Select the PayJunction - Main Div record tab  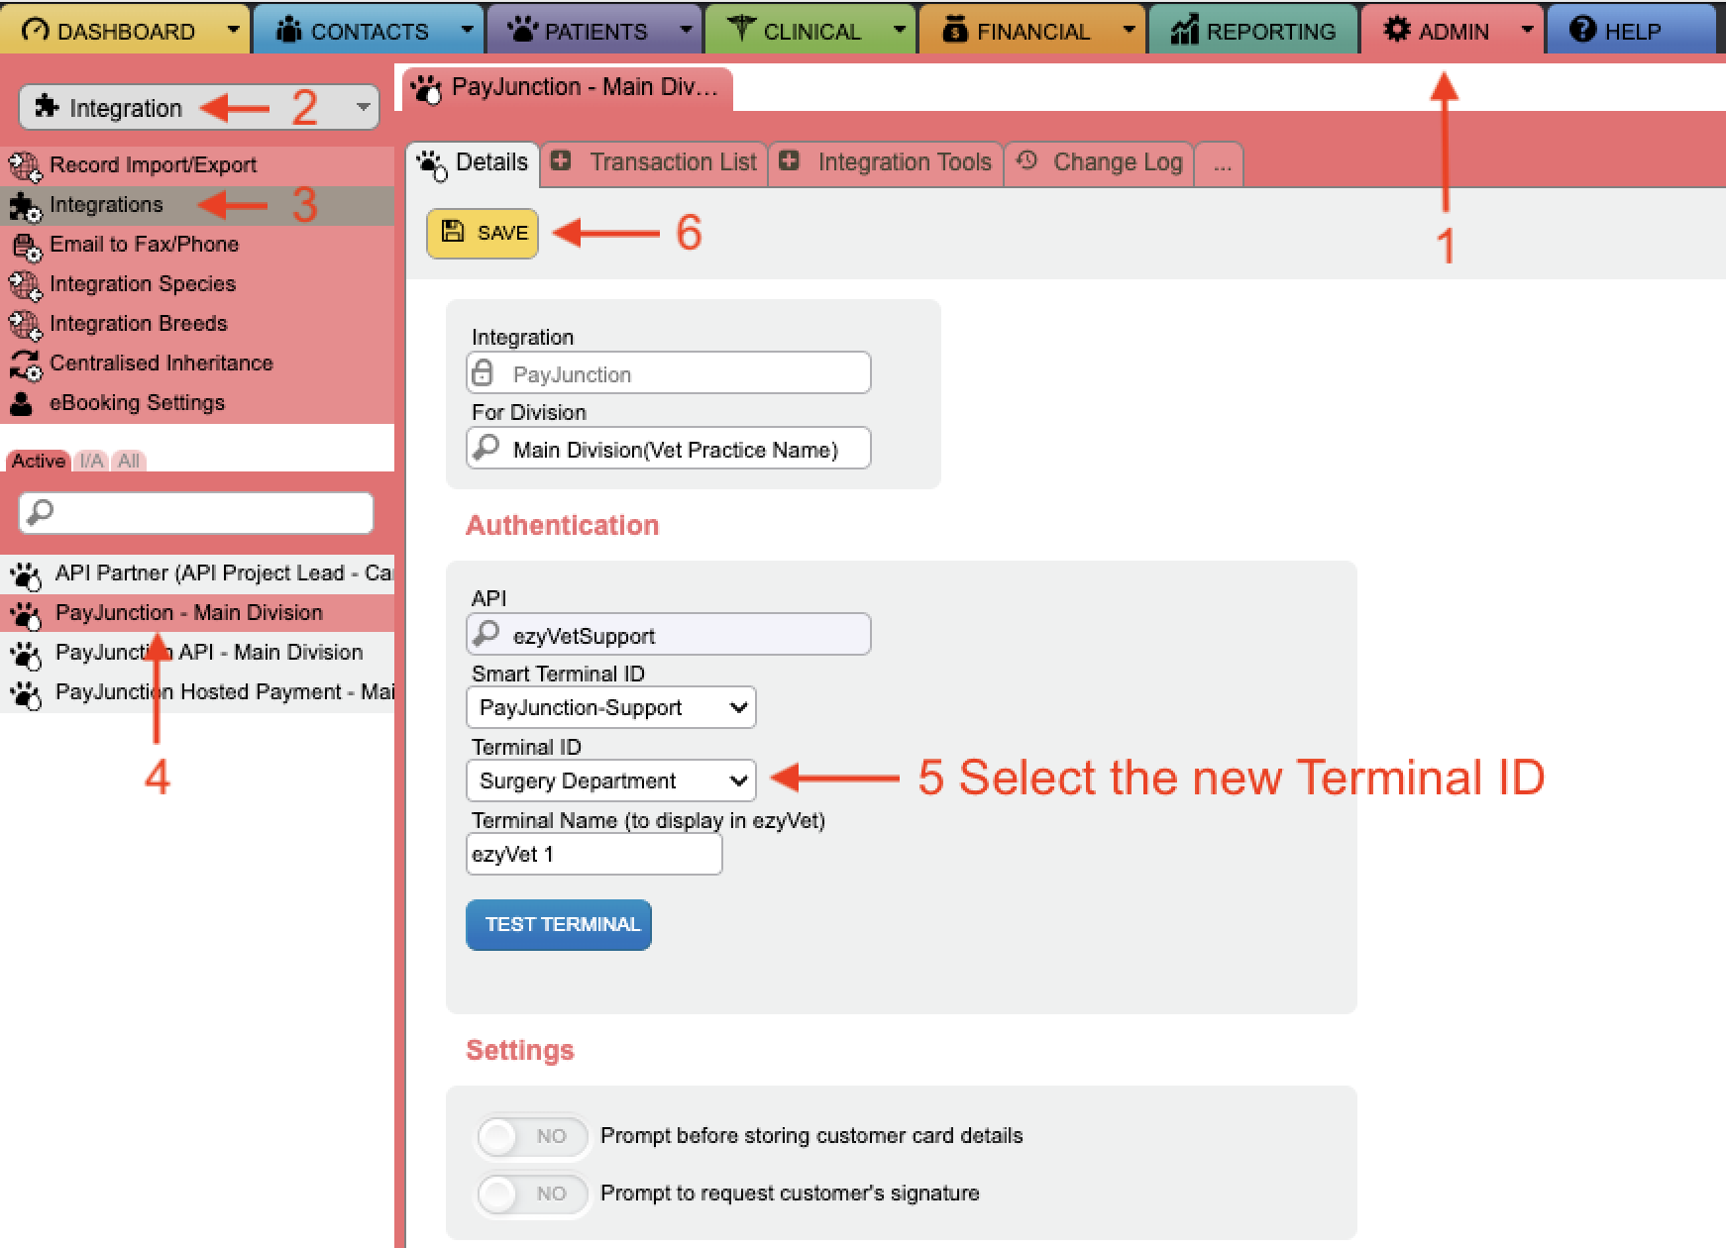click(x=567, y=88)
